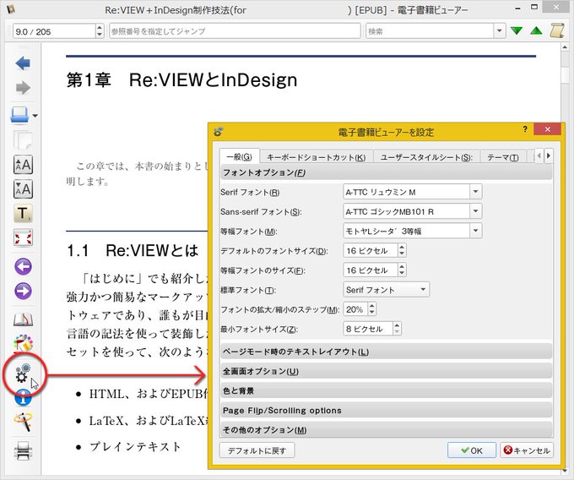Click the reference number jump field
The image size is (574, 480).
(235, 31)
